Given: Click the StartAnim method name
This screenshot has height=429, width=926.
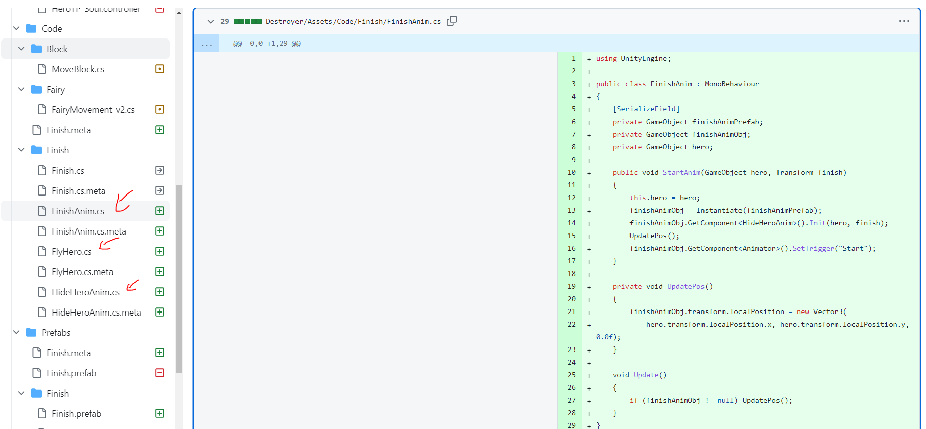Looking at the screenshot, I should click(682, 172).
